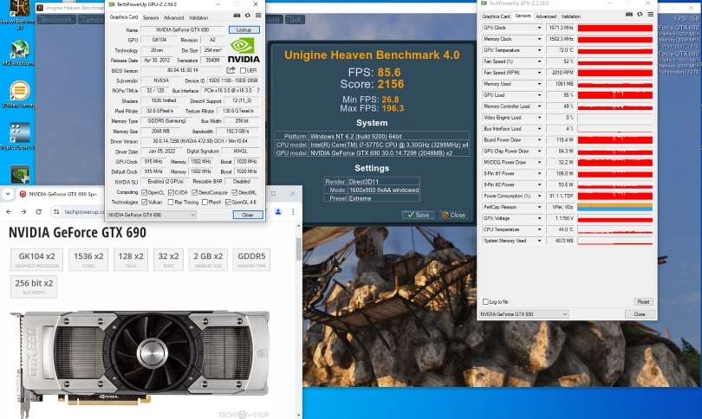The image size is (702, 419).
Task: Click Save in Heaven Benchmark results
Action: click(x=418, y=215)
